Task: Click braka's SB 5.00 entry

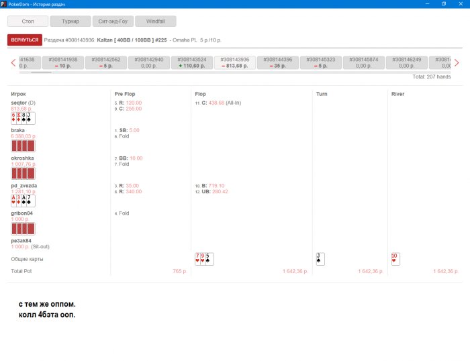Action: point(127,130)
